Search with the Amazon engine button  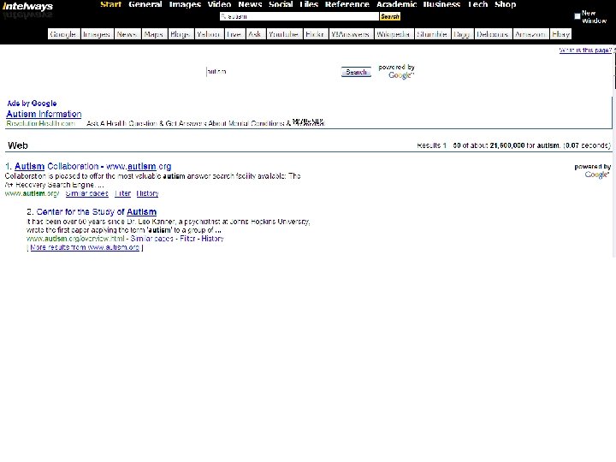pos(530,34)
